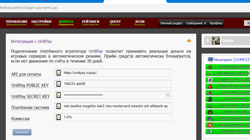
Task: Select the Counter-Strike 1.6 server row
Action: click(228, 80)
